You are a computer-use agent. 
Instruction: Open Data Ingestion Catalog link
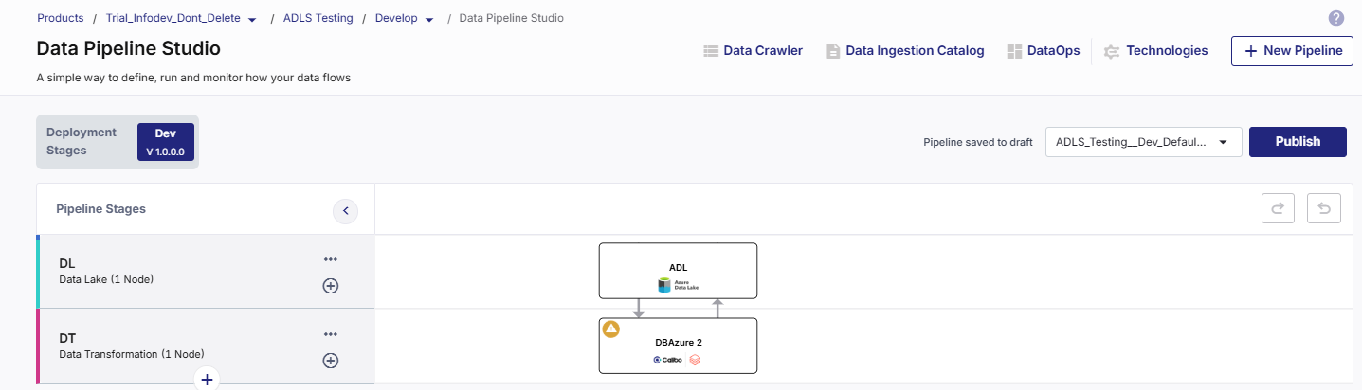[915, 51]
